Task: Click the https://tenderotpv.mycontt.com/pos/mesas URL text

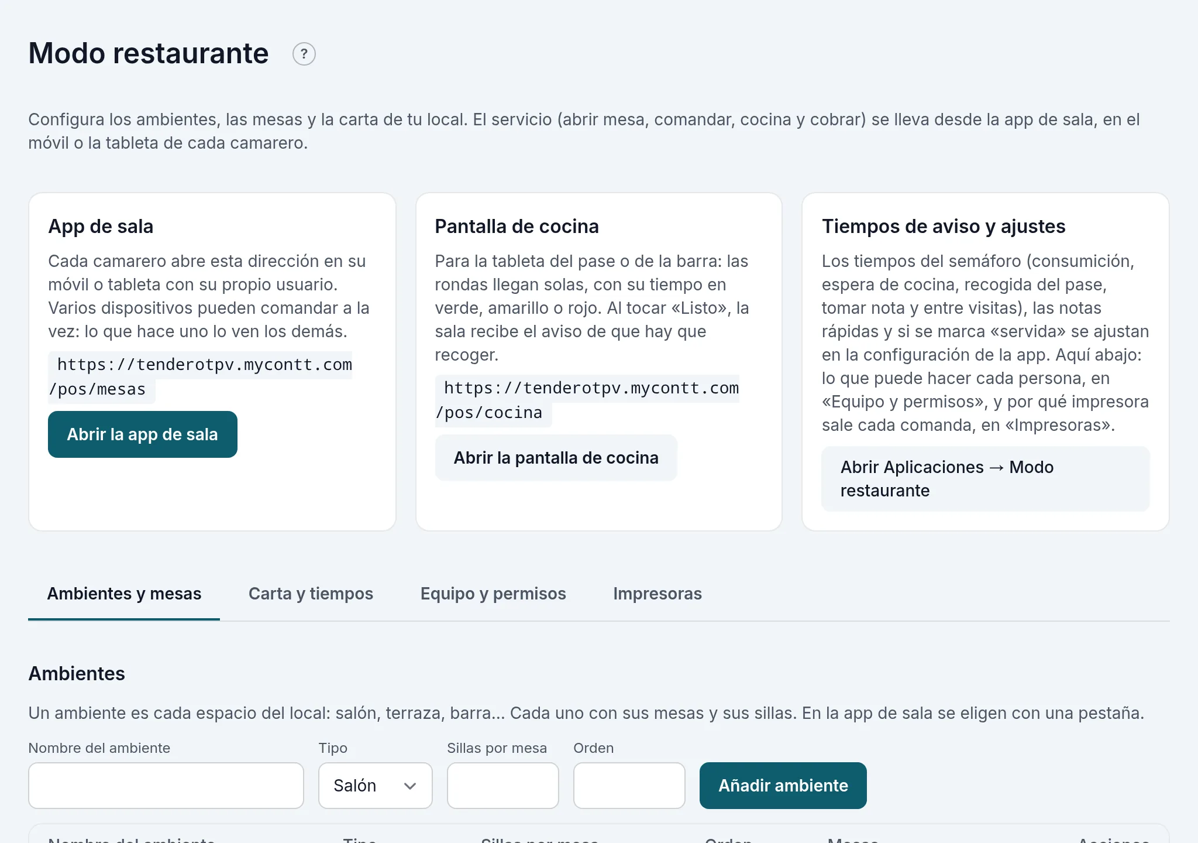Action: click(x=200, y=377)
